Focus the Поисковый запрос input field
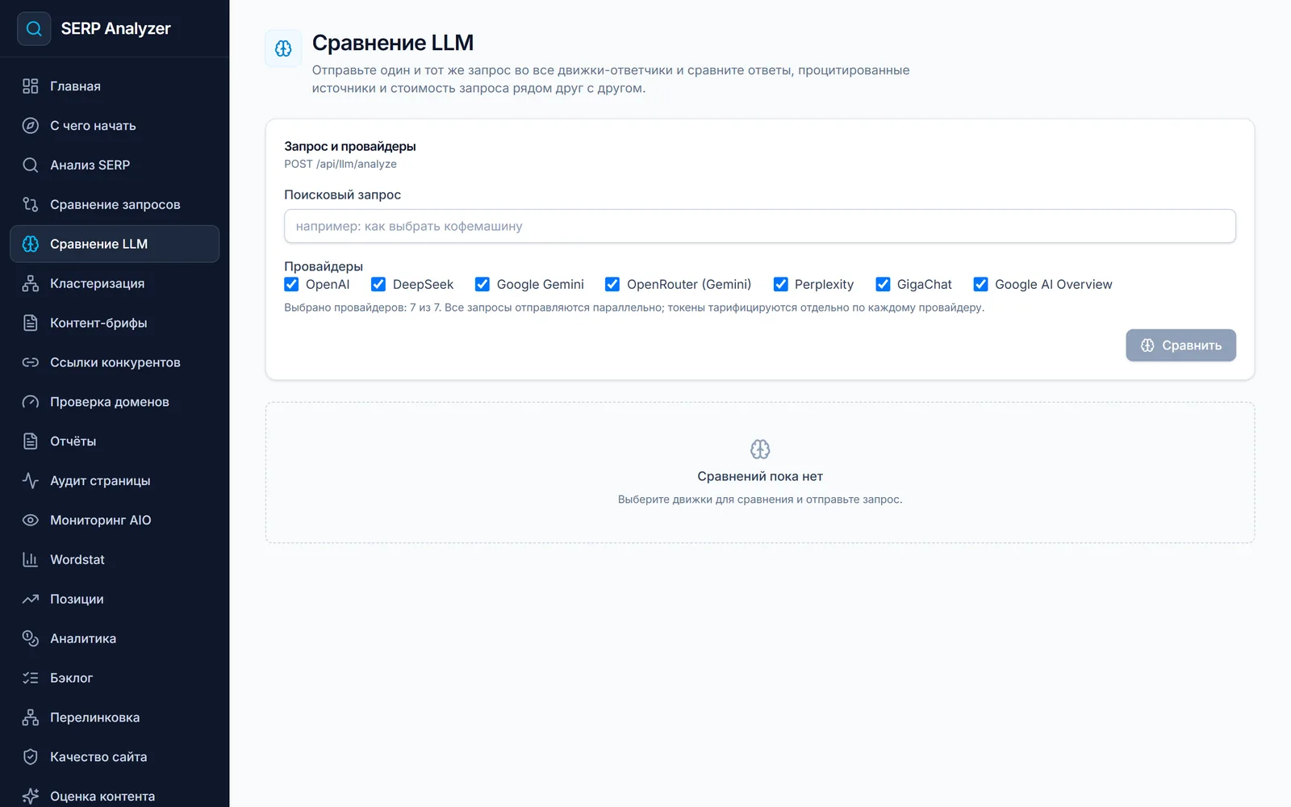The image size is (1291, 807). [760, 226]
